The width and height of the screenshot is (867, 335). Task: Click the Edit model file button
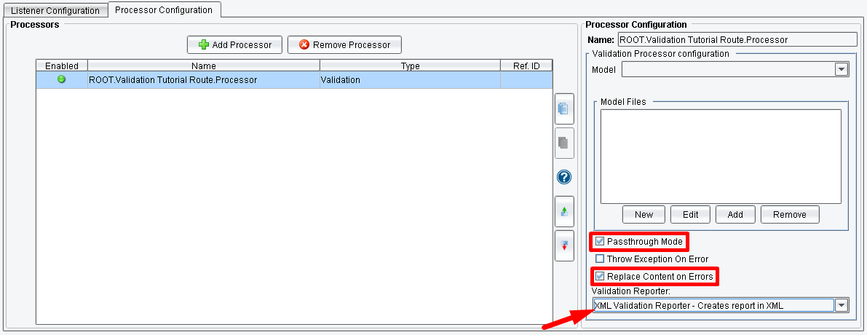[x=690, y=214]
